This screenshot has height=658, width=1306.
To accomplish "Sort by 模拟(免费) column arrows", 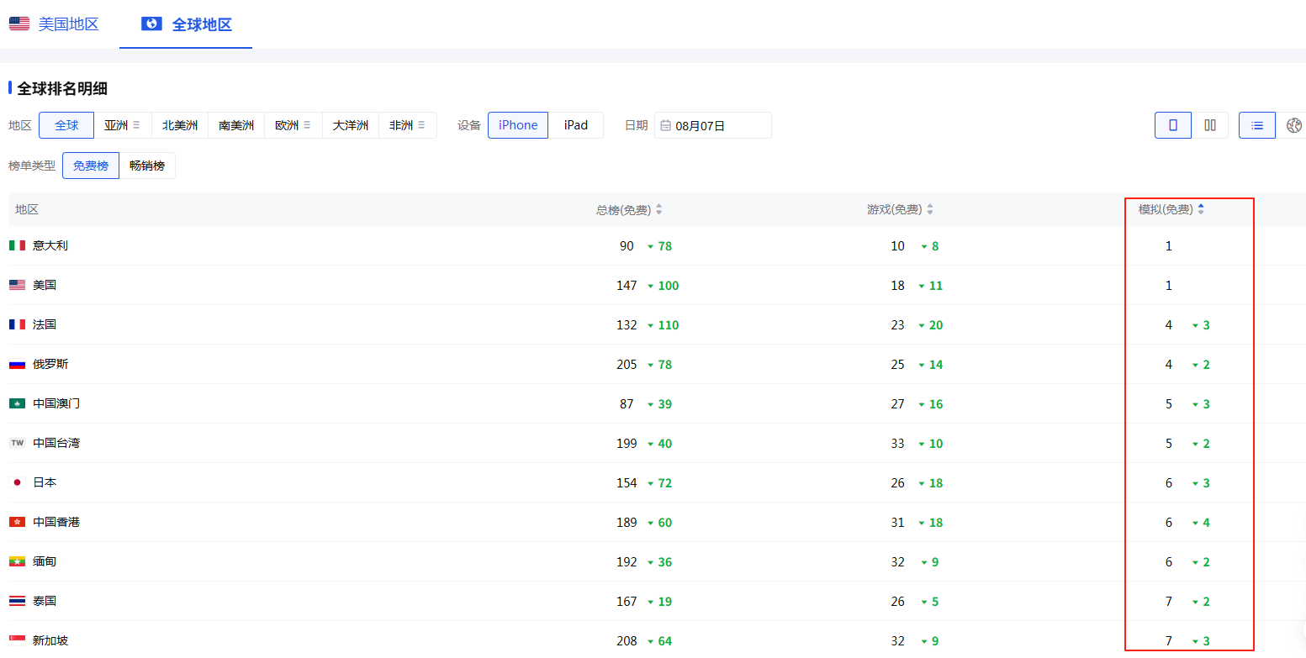I will pyautogui.click(x=1201, y=209).
